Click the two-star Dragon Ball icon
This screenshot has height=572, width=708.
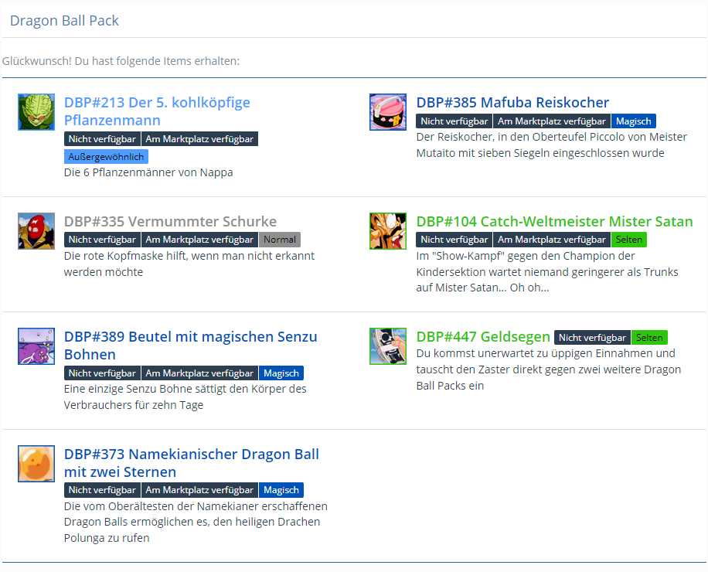pos(36,464)
